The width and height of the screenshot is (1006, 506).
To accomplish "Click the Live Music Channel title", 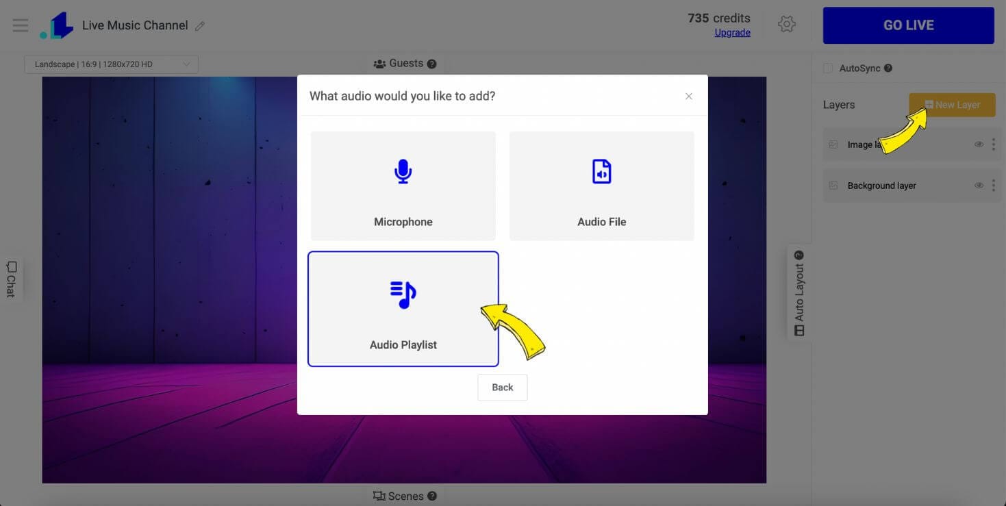I will (135, 25).
